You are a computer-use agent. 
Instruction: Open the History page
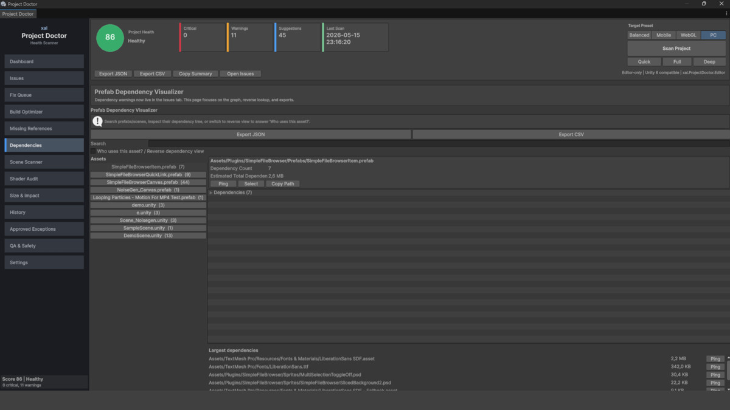click(44, 212)
